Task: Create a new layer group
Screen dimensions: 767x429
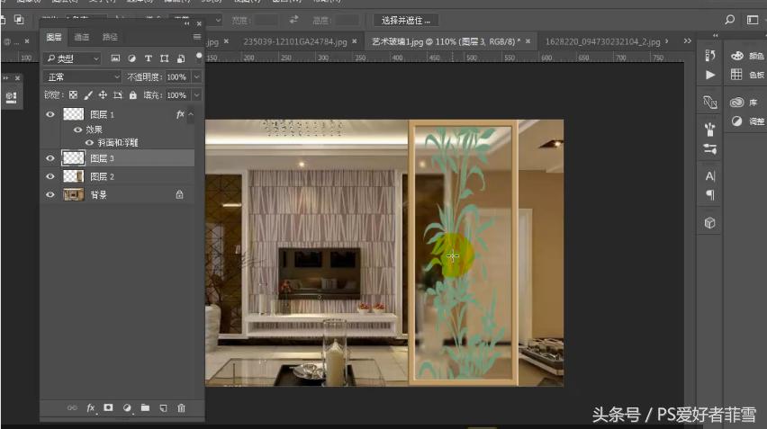Action: 145,407
